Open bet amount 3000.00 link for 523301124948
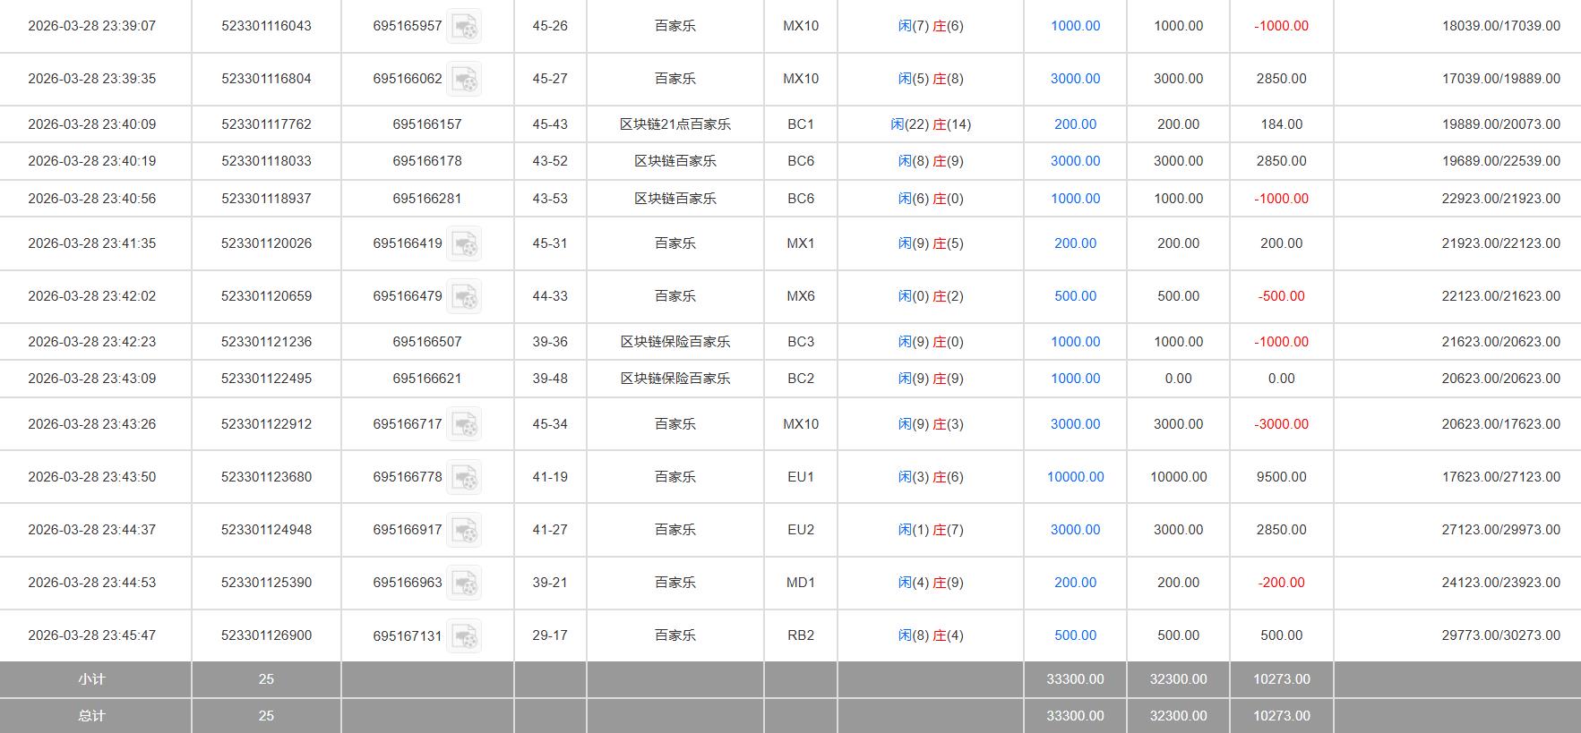The height and width of the screenshot is (733, 1581). click(1075, 530)
